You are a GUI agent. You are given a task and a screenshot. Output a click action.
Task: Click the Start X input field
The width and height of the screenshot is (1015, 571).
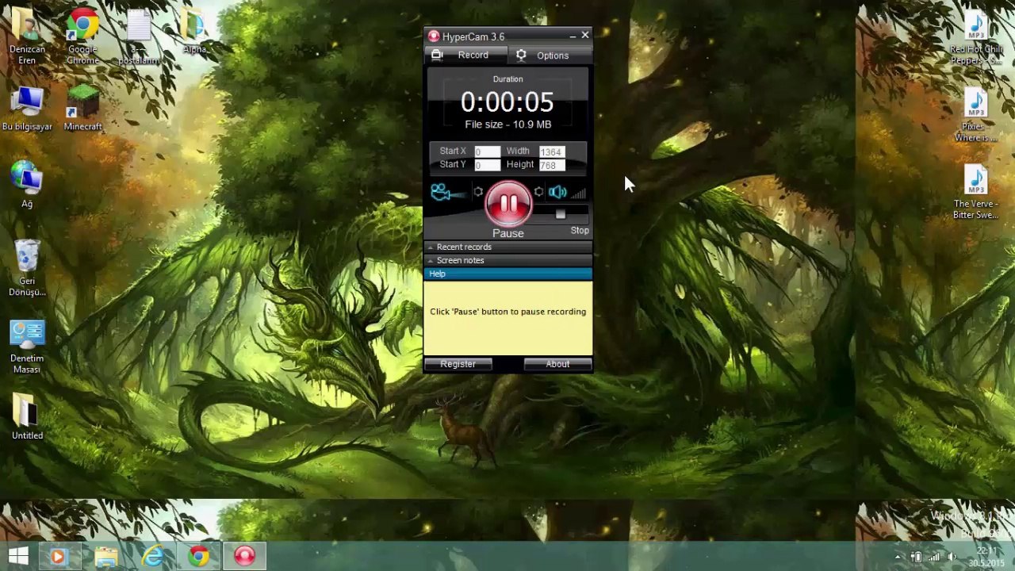pos(487,151)
